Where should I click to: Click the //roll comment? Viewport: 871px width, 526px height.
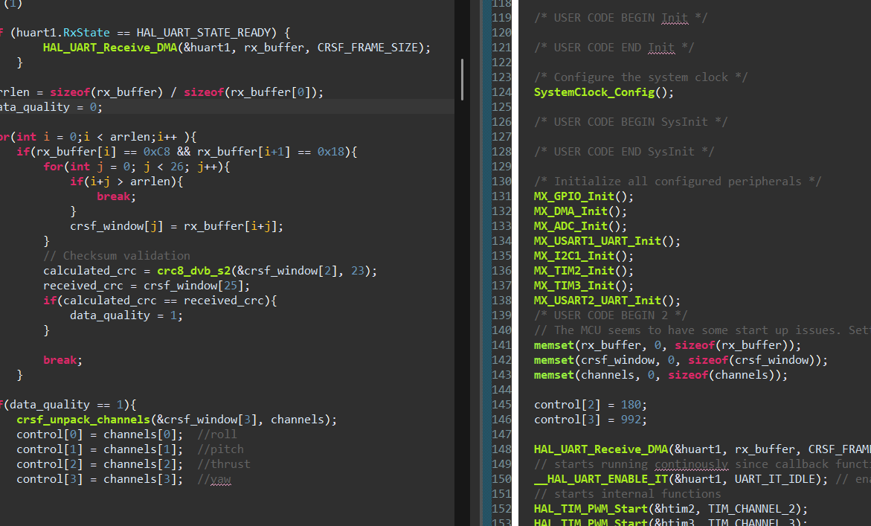click(x=217, y=434)
